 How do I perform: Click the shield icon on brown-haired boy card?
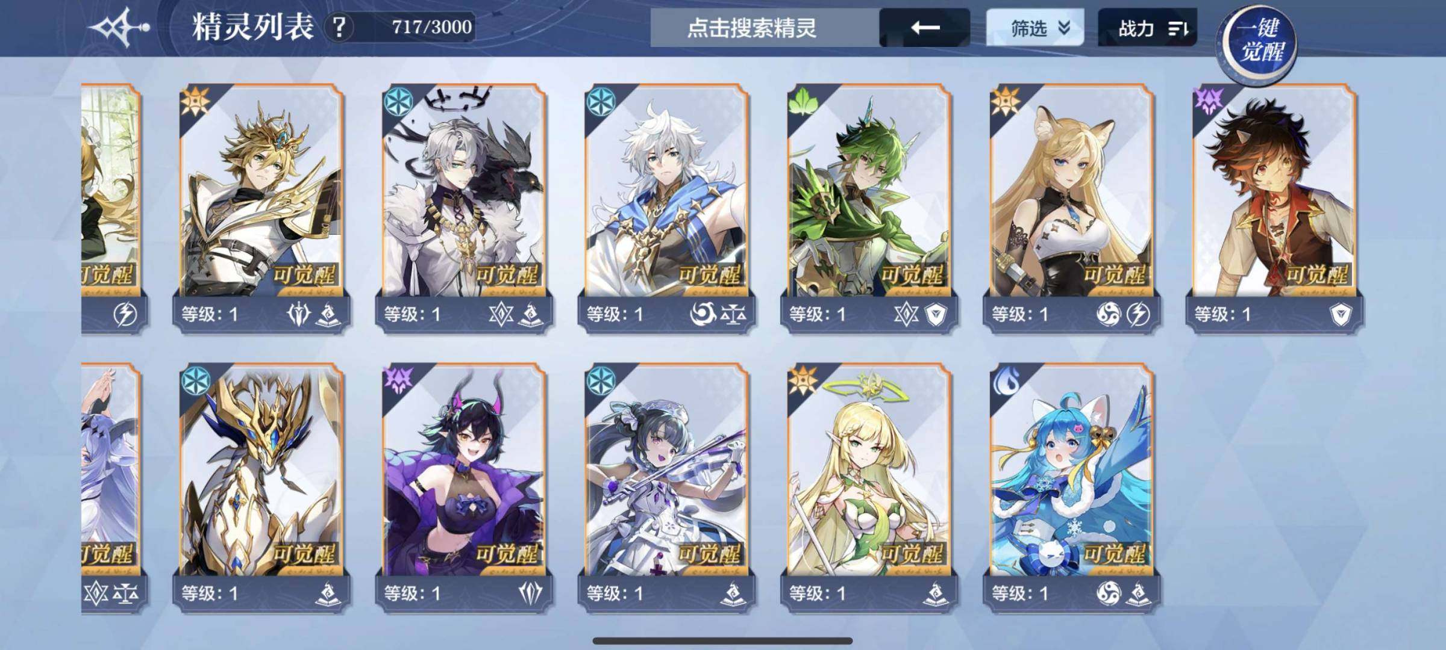click(x=1341, y=314)
